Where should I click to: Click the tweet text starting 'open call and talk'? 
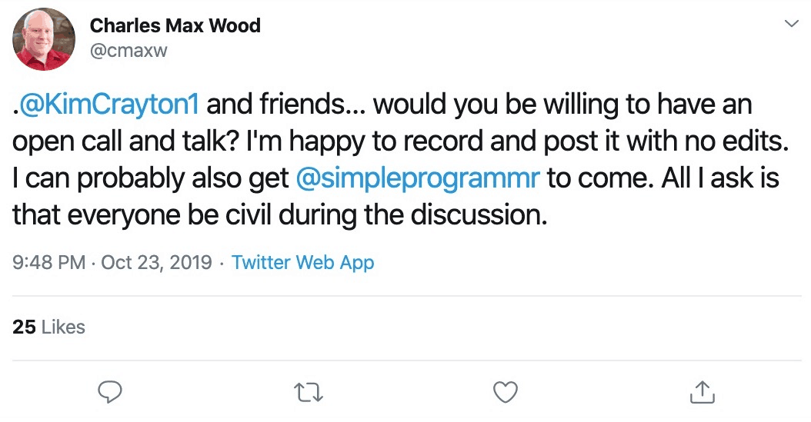click(x=400, y=141)
